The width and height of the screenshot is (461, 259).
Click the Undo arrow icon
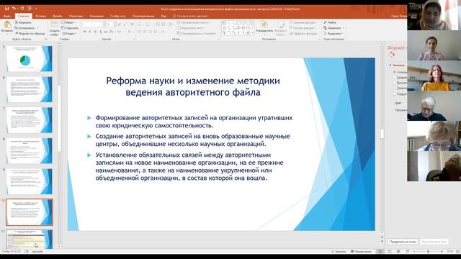click(x=14, y=9)
